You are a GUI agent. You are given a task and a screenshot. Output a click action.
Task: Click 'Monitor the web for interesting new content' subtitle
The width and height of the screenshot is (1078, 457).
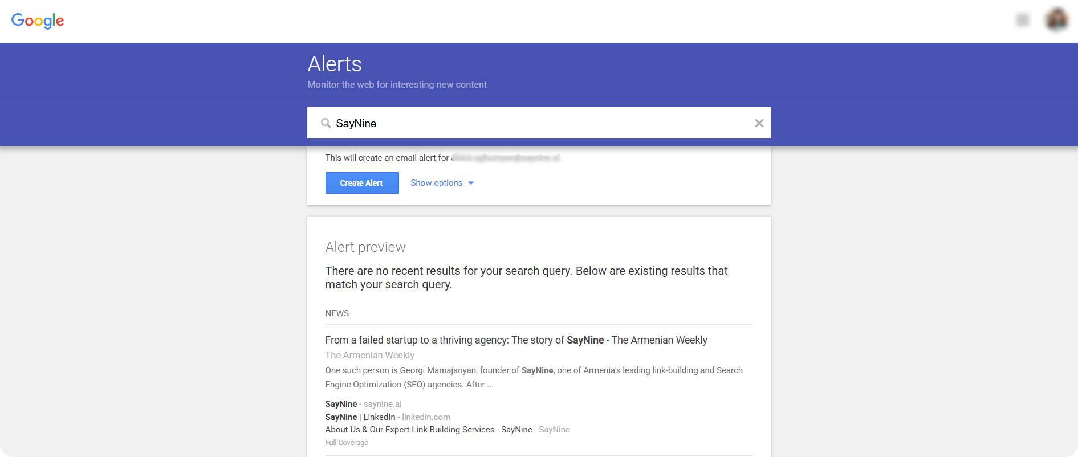pos(397,84)
